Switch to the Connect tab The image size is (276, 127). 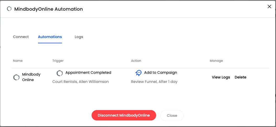(21, 37)
